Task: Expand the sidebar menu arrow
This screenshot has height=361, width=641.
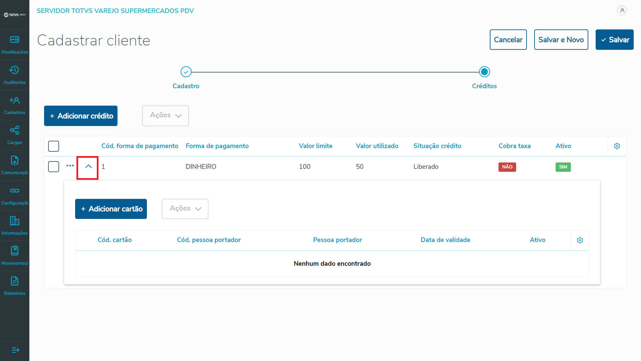Action: point(15,350)
